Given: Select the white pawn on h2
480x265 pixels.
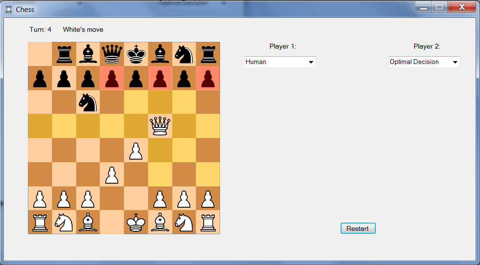Looking at the screenshot, I should pyautogui.click(x=208, y=199).
